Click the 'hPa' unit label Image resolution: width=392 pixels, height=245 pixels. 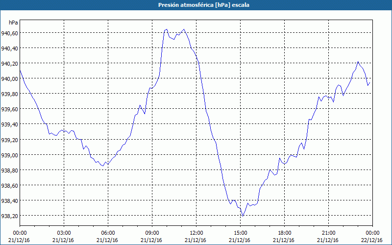[13, 23]
